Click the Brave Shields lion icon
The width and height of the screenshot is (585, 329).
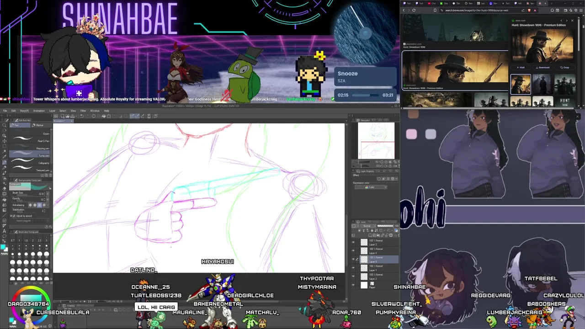click(x=529, y=10)
